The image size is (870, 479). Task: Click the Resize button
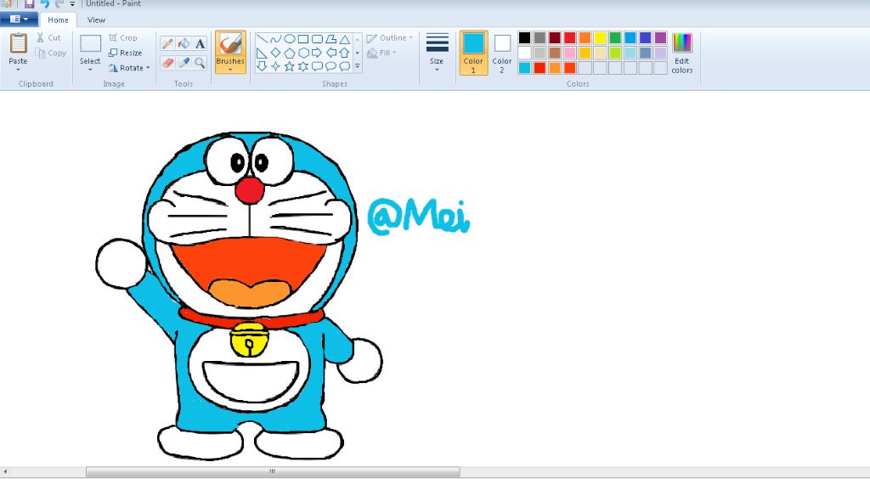click(126, 53)
